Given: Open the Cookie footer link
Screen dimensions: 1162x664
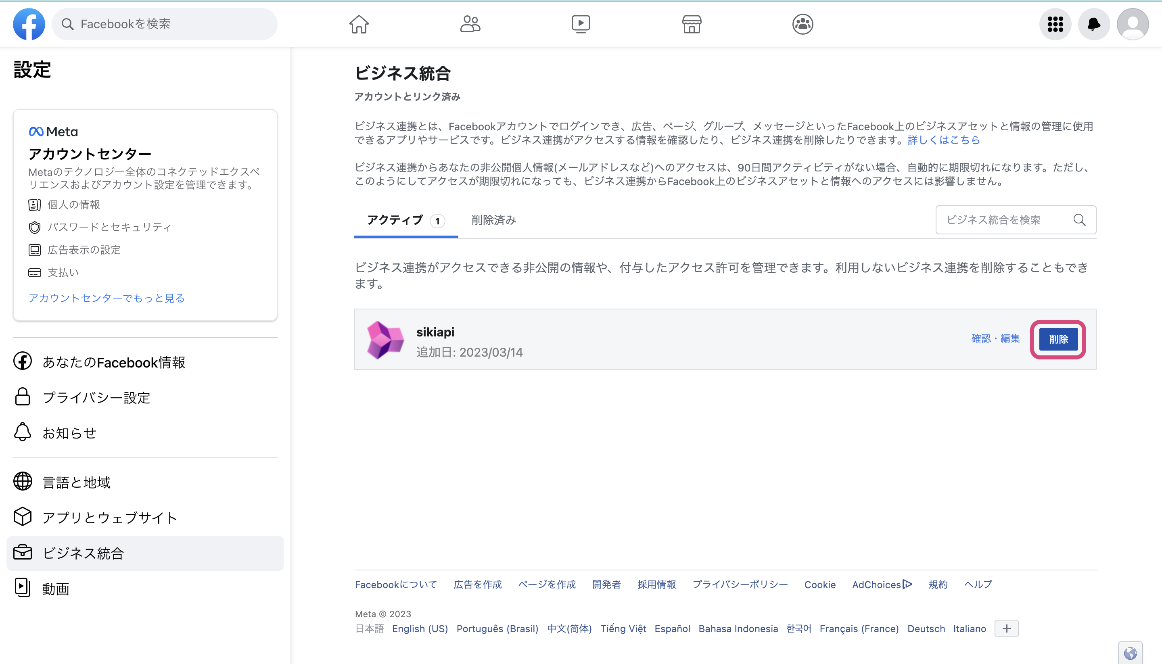Looking at the screenshot, I should 820,585.
